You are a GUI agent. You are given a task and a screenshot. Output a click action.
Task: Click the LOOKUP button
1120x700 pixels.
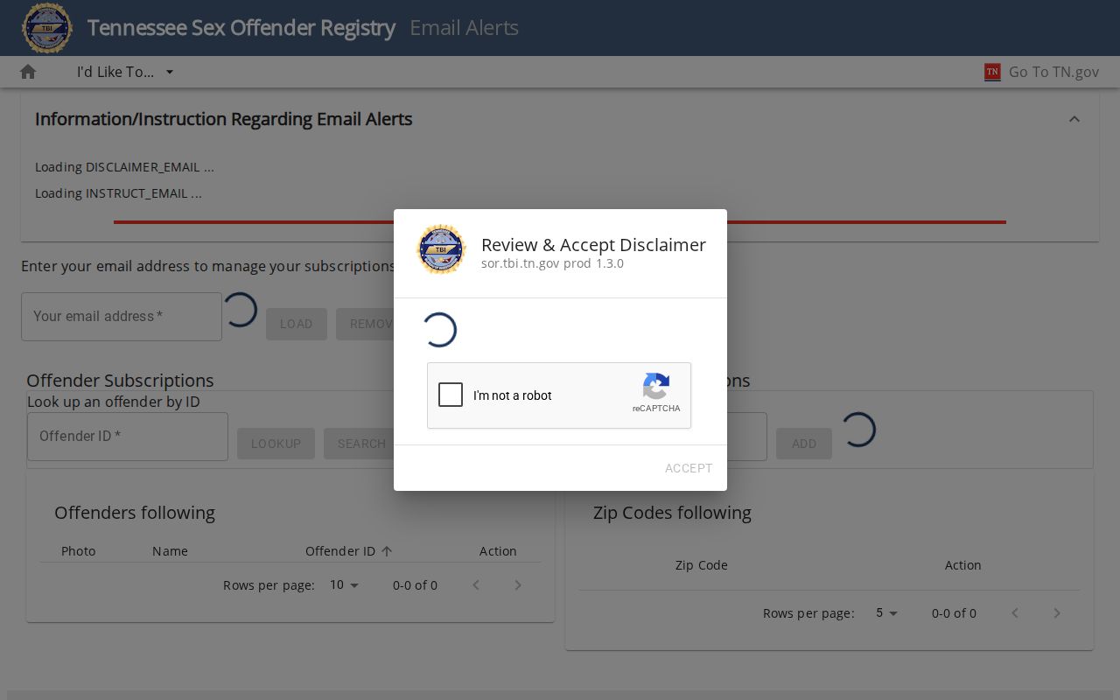276,444
